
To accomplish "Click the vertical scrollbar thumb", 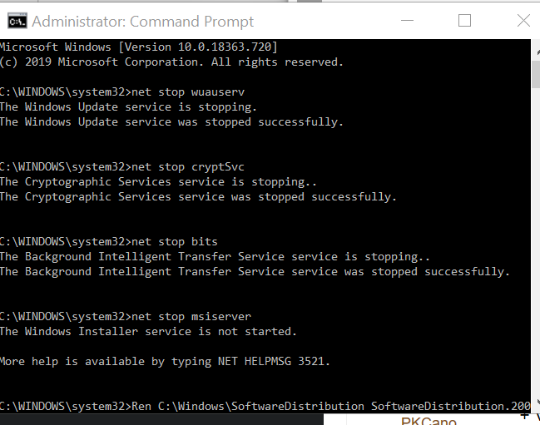I will pyautogui.click(x=536, y=74).
